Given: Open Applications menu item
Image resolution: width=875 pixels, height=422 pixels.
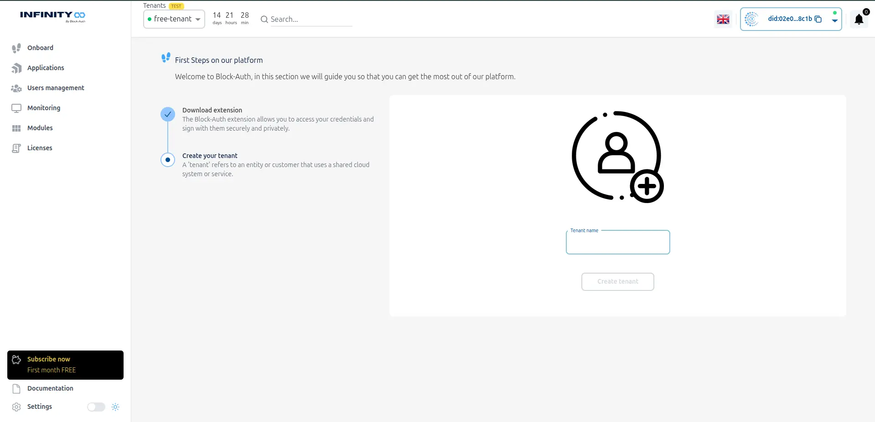Looking at the screenshot, I should click(x=46, y=68).
